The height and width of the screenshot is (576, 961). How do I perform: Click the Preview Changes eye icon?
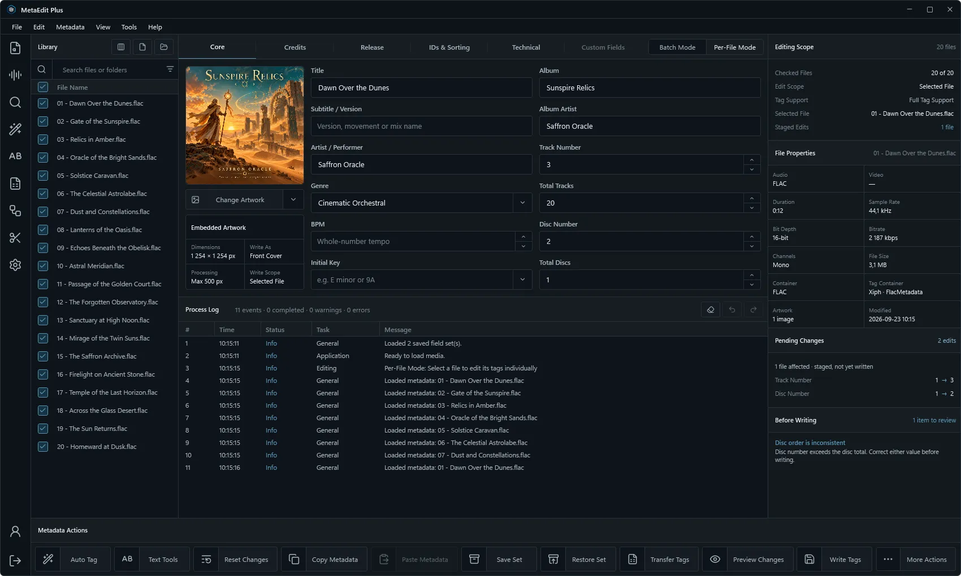pos(715,559)
